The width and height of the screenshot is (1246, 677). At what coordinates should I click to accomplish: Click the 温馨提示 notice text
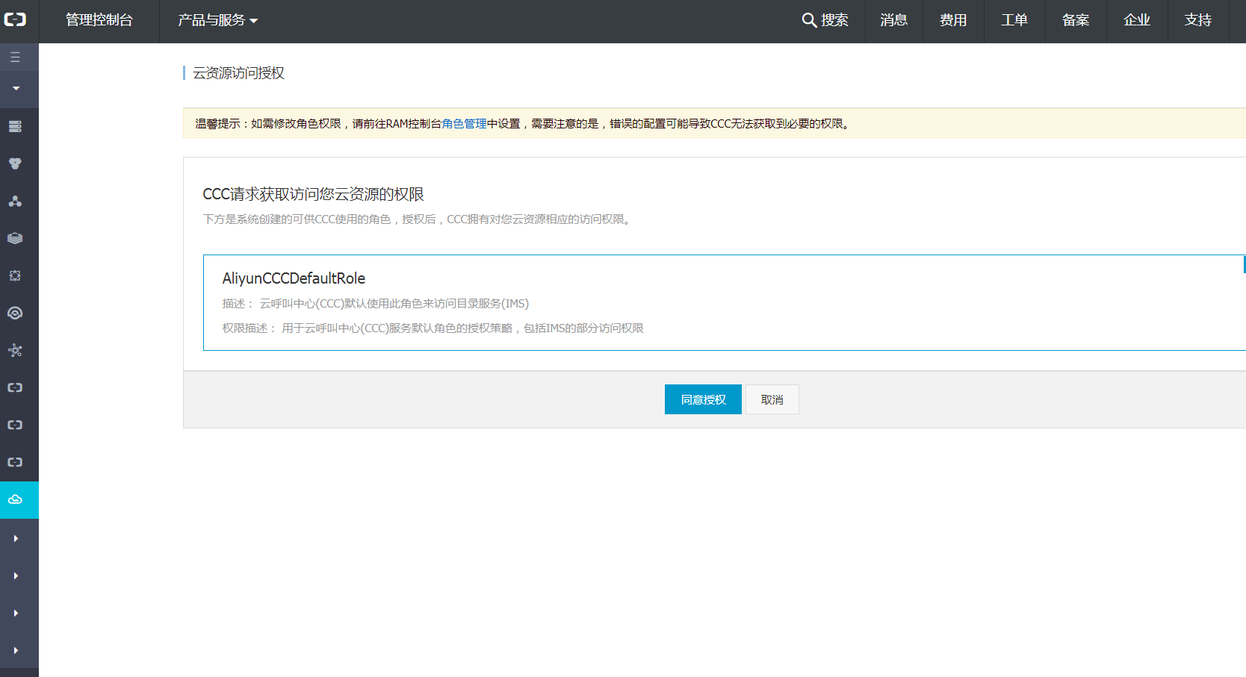click(523, 124)
